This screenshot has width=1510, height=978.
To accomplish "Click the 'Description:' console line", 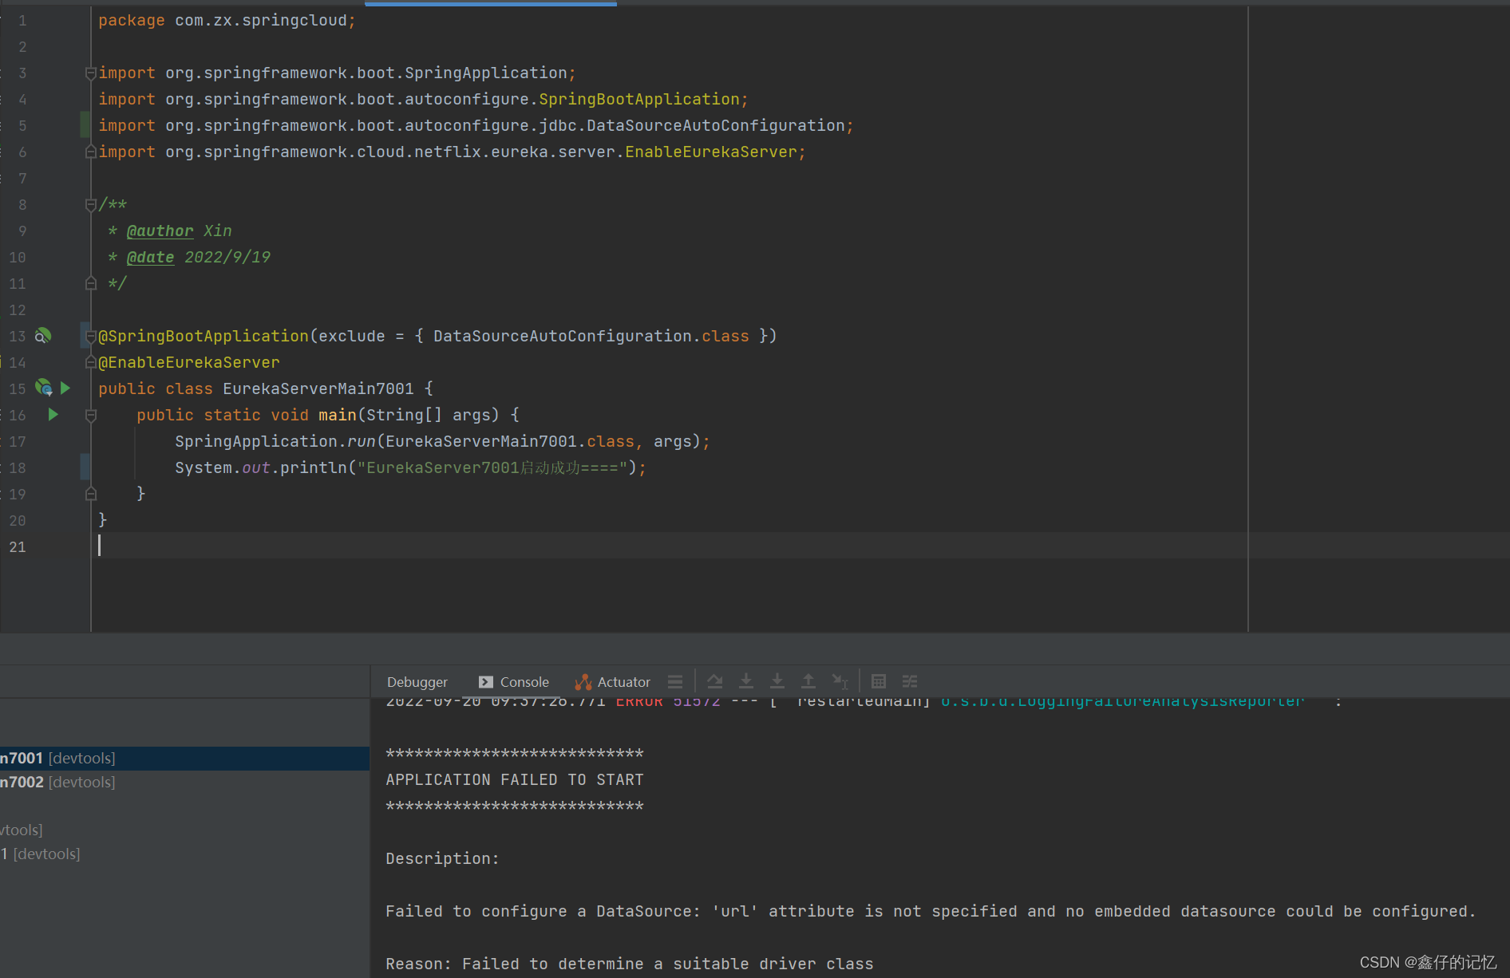I will (x=442, y=858).
